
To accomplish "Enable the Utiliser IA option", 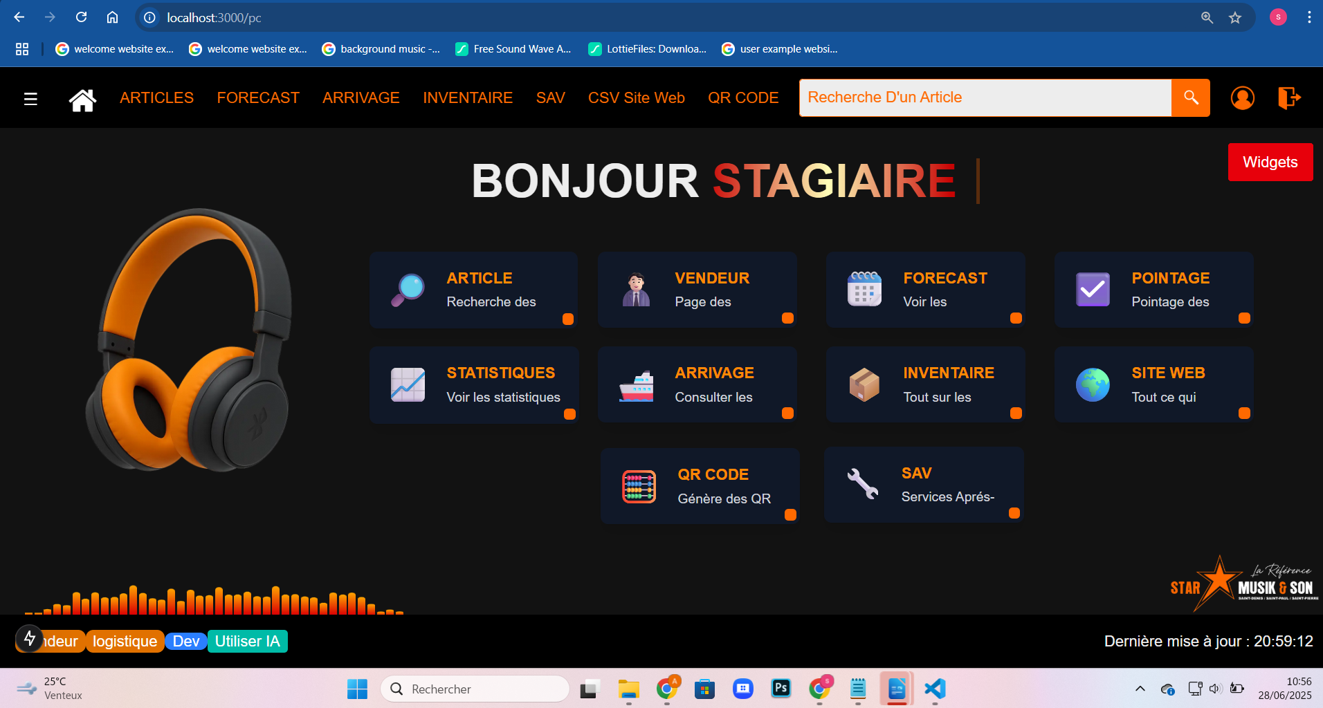I will click(247, 641).
